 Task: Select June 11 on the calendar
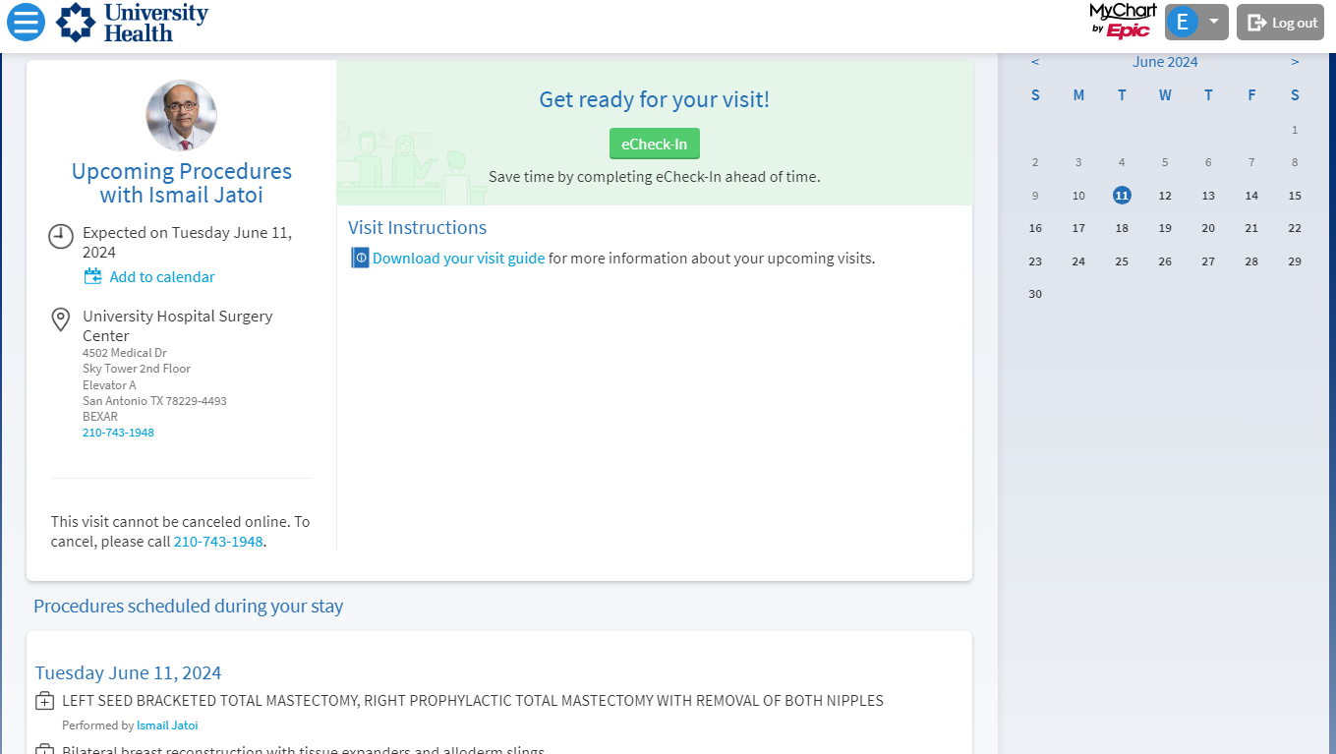(x=1122, y=196)
